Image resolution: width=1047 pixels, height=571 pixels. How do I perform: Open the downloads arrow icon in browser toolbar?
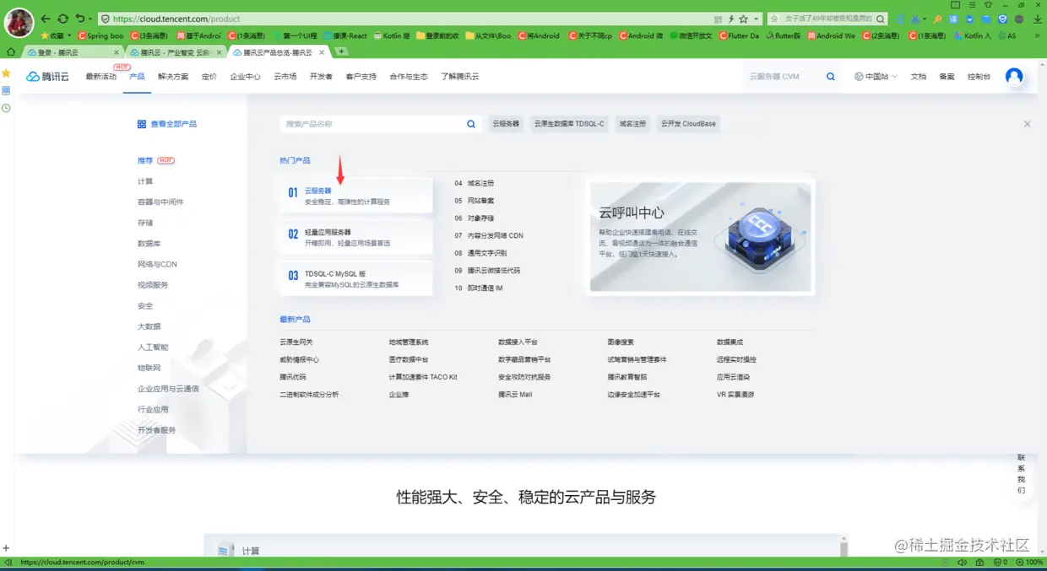pyautogui.click(x=1038, y=19)
